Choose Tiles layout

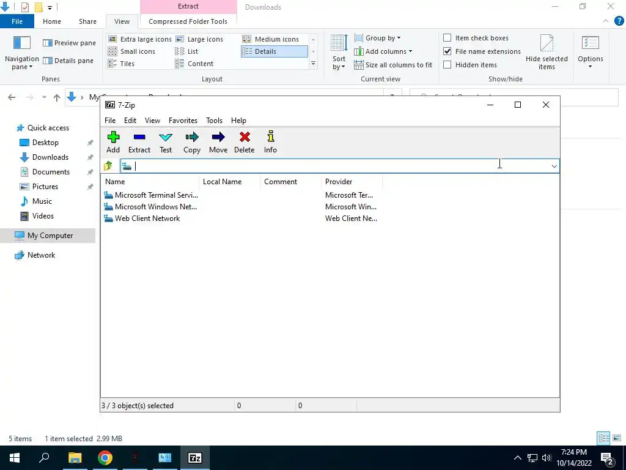tap(122, 64)
